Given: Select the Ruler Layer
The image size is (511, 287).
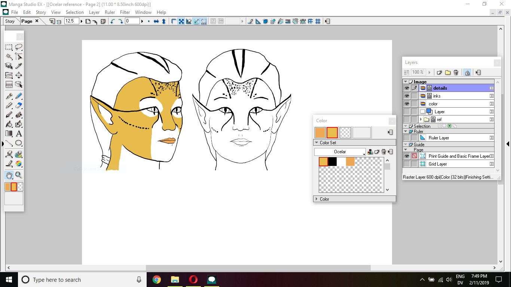Looking at the screenshot, I should tap(439, 138).
